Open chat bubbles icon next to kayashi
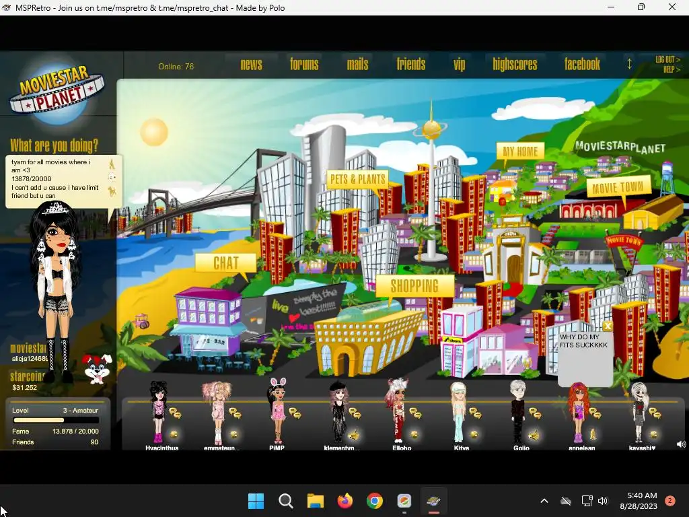 pyautogui.click(x=655, y=413)
